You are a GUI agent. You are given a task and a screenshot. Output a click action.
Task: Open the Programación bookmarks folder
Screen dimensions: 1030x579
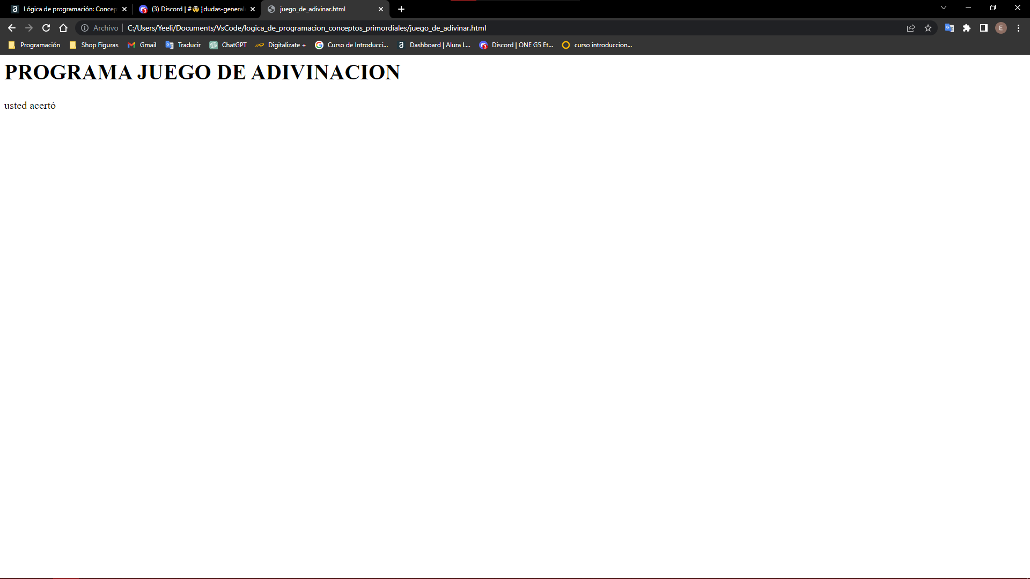point(34,45)
